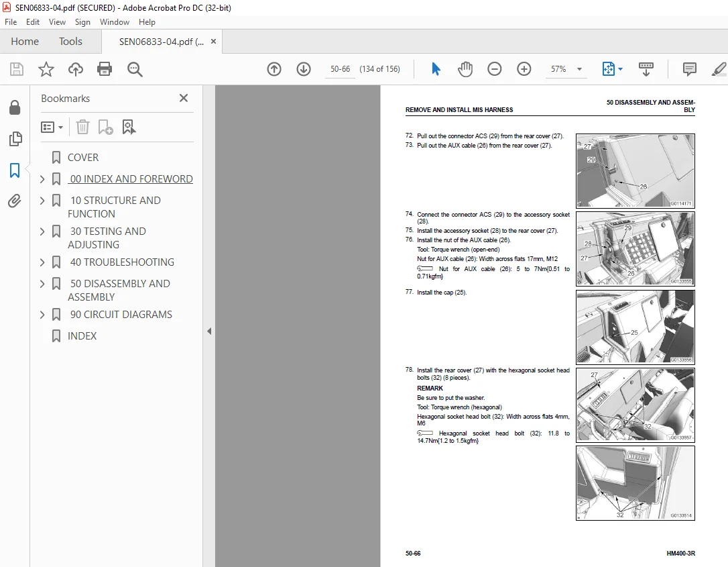728x567 pixels.
Task: Expand 90 CIRCUIT DIAGRAMS bookmark
Action: point(42,315)
